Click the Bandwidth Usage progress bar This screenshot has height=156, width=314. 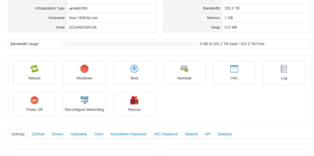click(x=130, y=44)
